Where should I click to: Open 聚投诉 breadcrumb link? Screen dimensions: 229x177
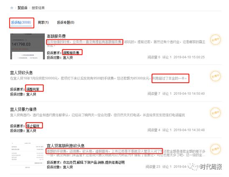23,8
